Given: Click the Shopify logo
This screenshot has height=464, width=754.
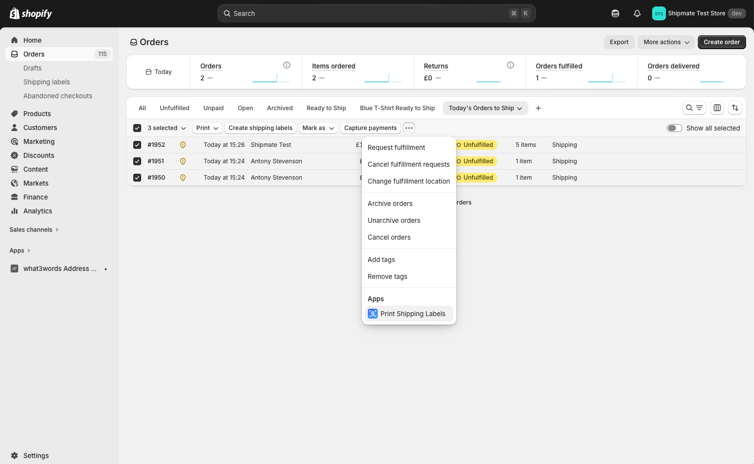Looking at the screenshot, I should (31, 13).
